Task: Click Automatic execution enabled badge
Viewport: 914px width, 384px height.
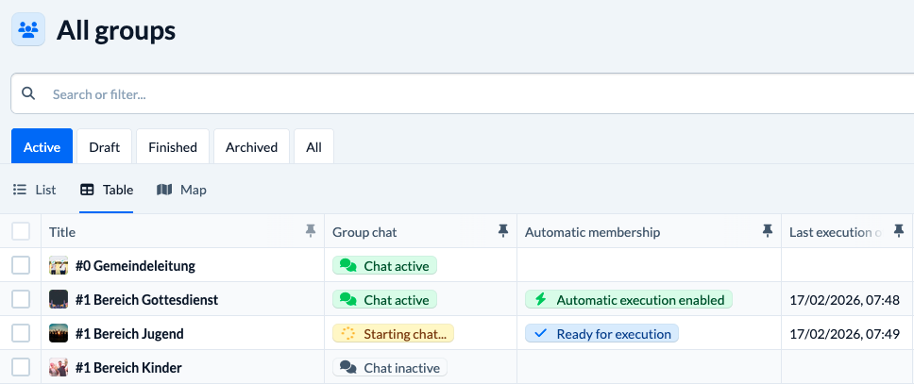Action: click(x=629, y=300)
